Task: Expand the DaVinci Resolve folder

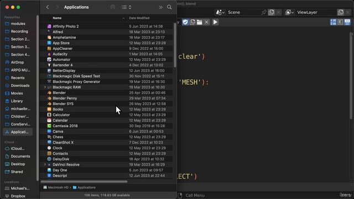Action: coord(45,165)
